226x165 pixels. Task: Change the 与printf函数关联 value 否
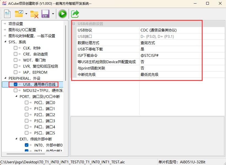pyautogui.click(x=182, y=68)
